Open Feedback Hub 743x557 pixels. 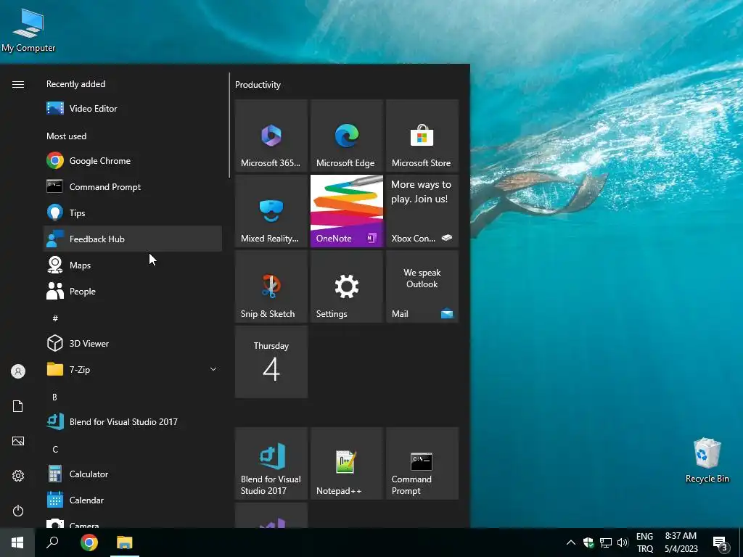[133, 239]
